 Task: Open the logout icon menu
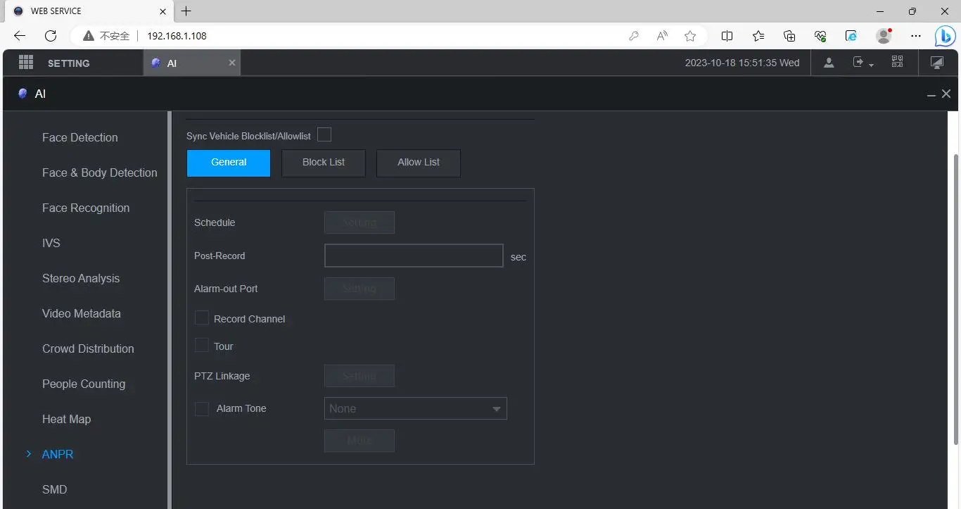pyautogui.click(x=863, y=63)
